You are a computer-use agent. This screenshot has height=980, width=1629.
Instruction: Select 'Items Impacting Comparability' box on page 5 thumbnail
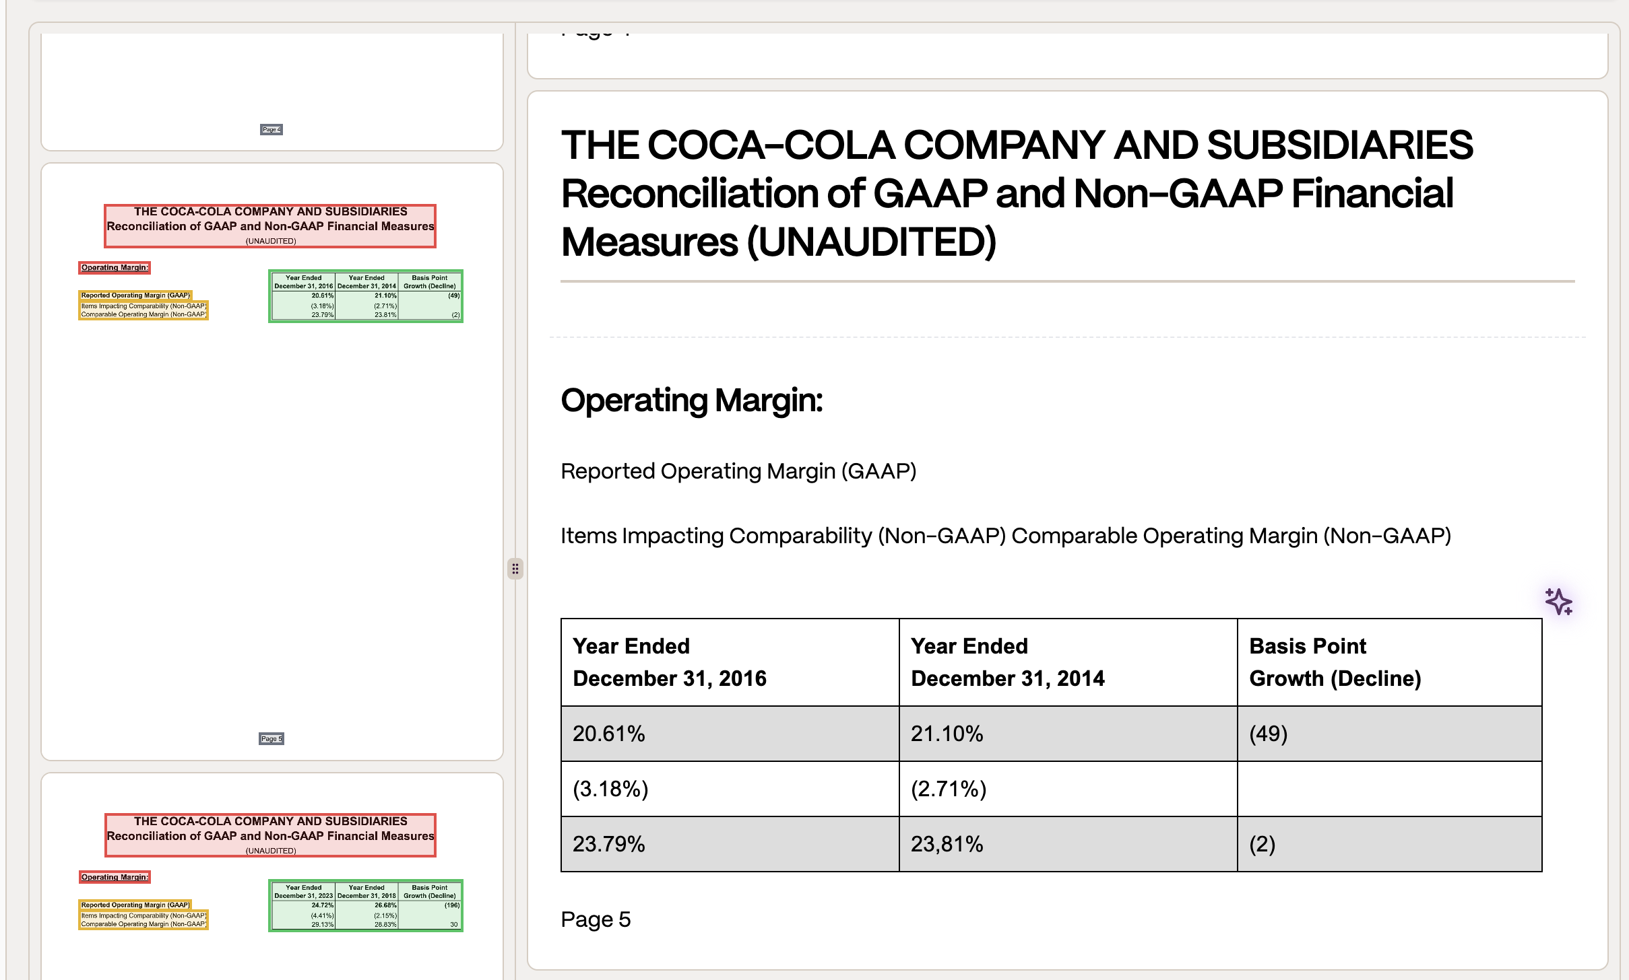(143, 310)
